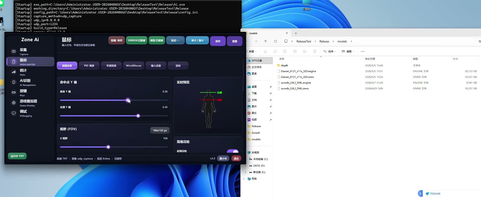
Task: Open the 此电脑 desktop icon
Action: 307,5
